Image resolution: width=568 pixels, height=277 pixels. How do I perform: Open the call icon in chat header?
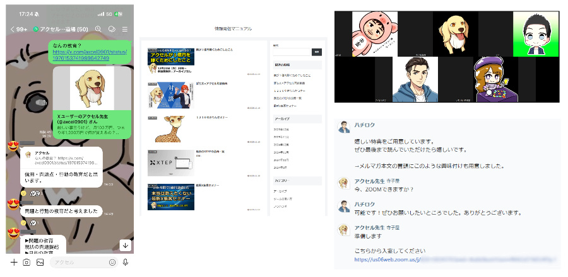[x=112, y=29]
